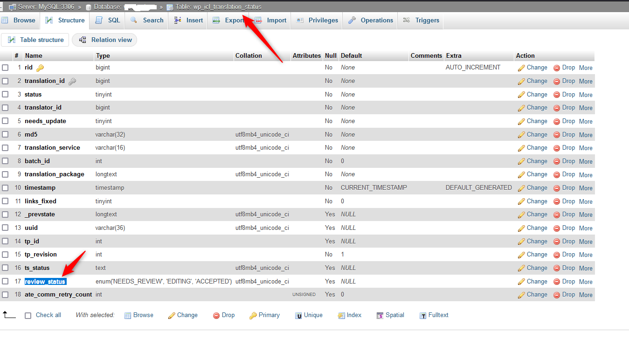Screen dimensions: 629x339
Task: Check the review_status row checkbox
Action: coord(5,282)
